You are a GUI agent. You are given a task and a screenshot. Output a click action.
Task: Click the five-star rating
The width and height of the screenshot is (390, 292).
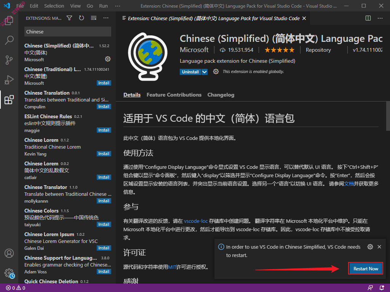pos(279,50)
